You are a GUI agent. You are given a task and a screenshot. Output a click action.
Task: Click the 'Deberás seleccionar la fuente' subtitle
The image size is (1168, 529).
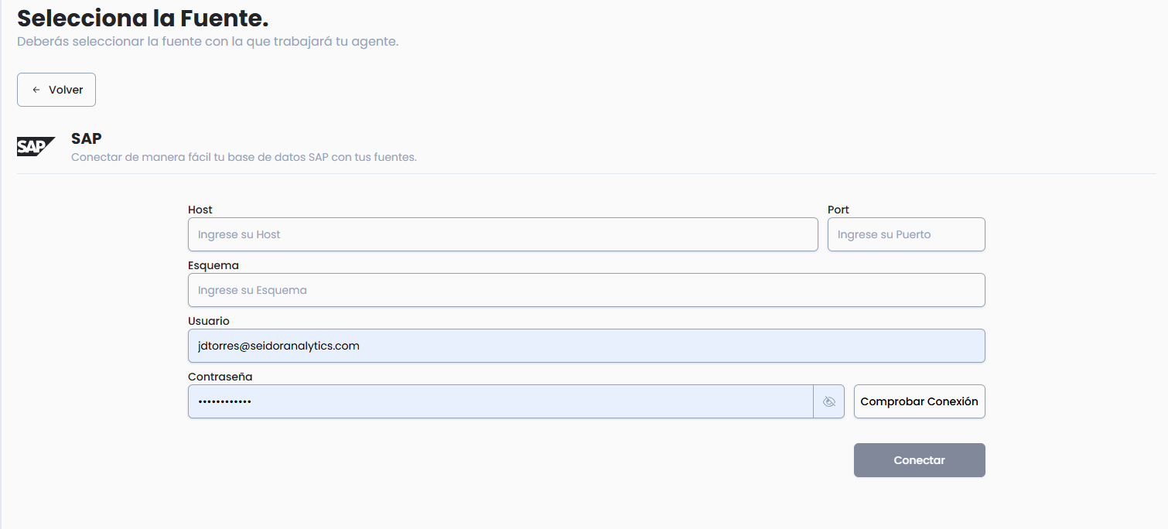207,41
